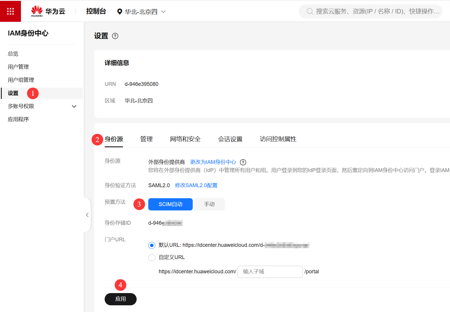
Task: Collapse the sidebar with the arrow handle
Action: pos(87,215)
